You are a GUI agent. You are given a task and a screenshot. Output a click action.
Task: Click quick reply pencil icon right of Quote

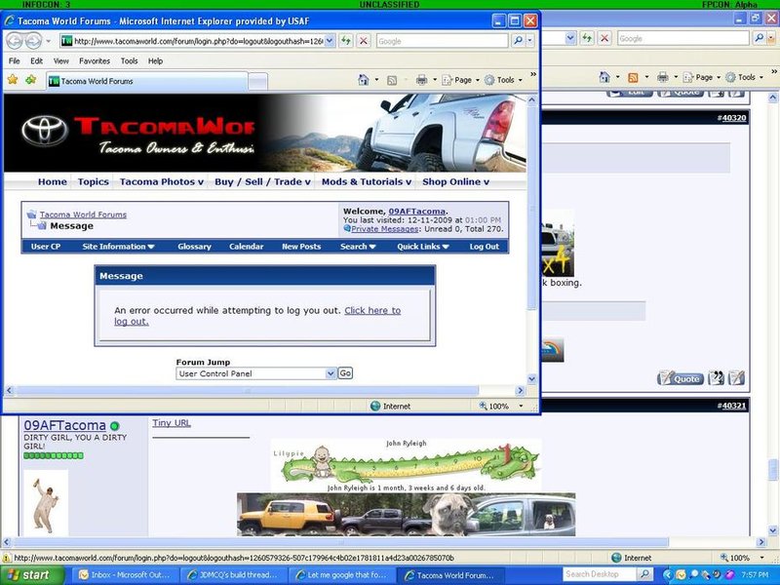coord(737,378)
